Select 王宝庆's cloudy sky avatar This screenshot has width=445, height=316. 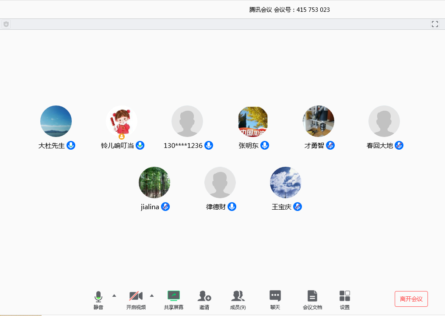click(285, 182)
